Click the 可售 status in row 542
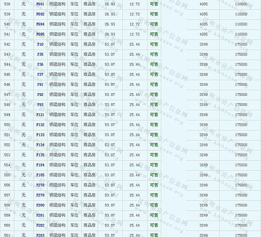 click(x=154, y=44)
